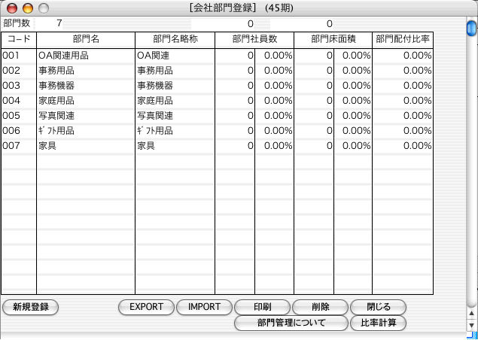This screenshot has height=340, width=478.
Task: Click the 削除 delete button
Action: tap(320, 307)
